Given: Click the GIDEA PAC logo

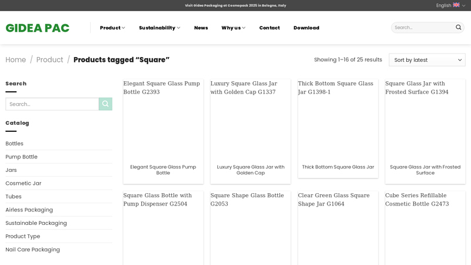Looking at the screenshot, I should point(38,28).
